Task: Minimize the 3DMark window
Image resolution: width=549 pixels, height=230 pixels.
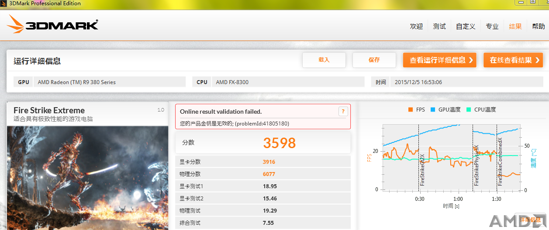Action: pos(521,2)
